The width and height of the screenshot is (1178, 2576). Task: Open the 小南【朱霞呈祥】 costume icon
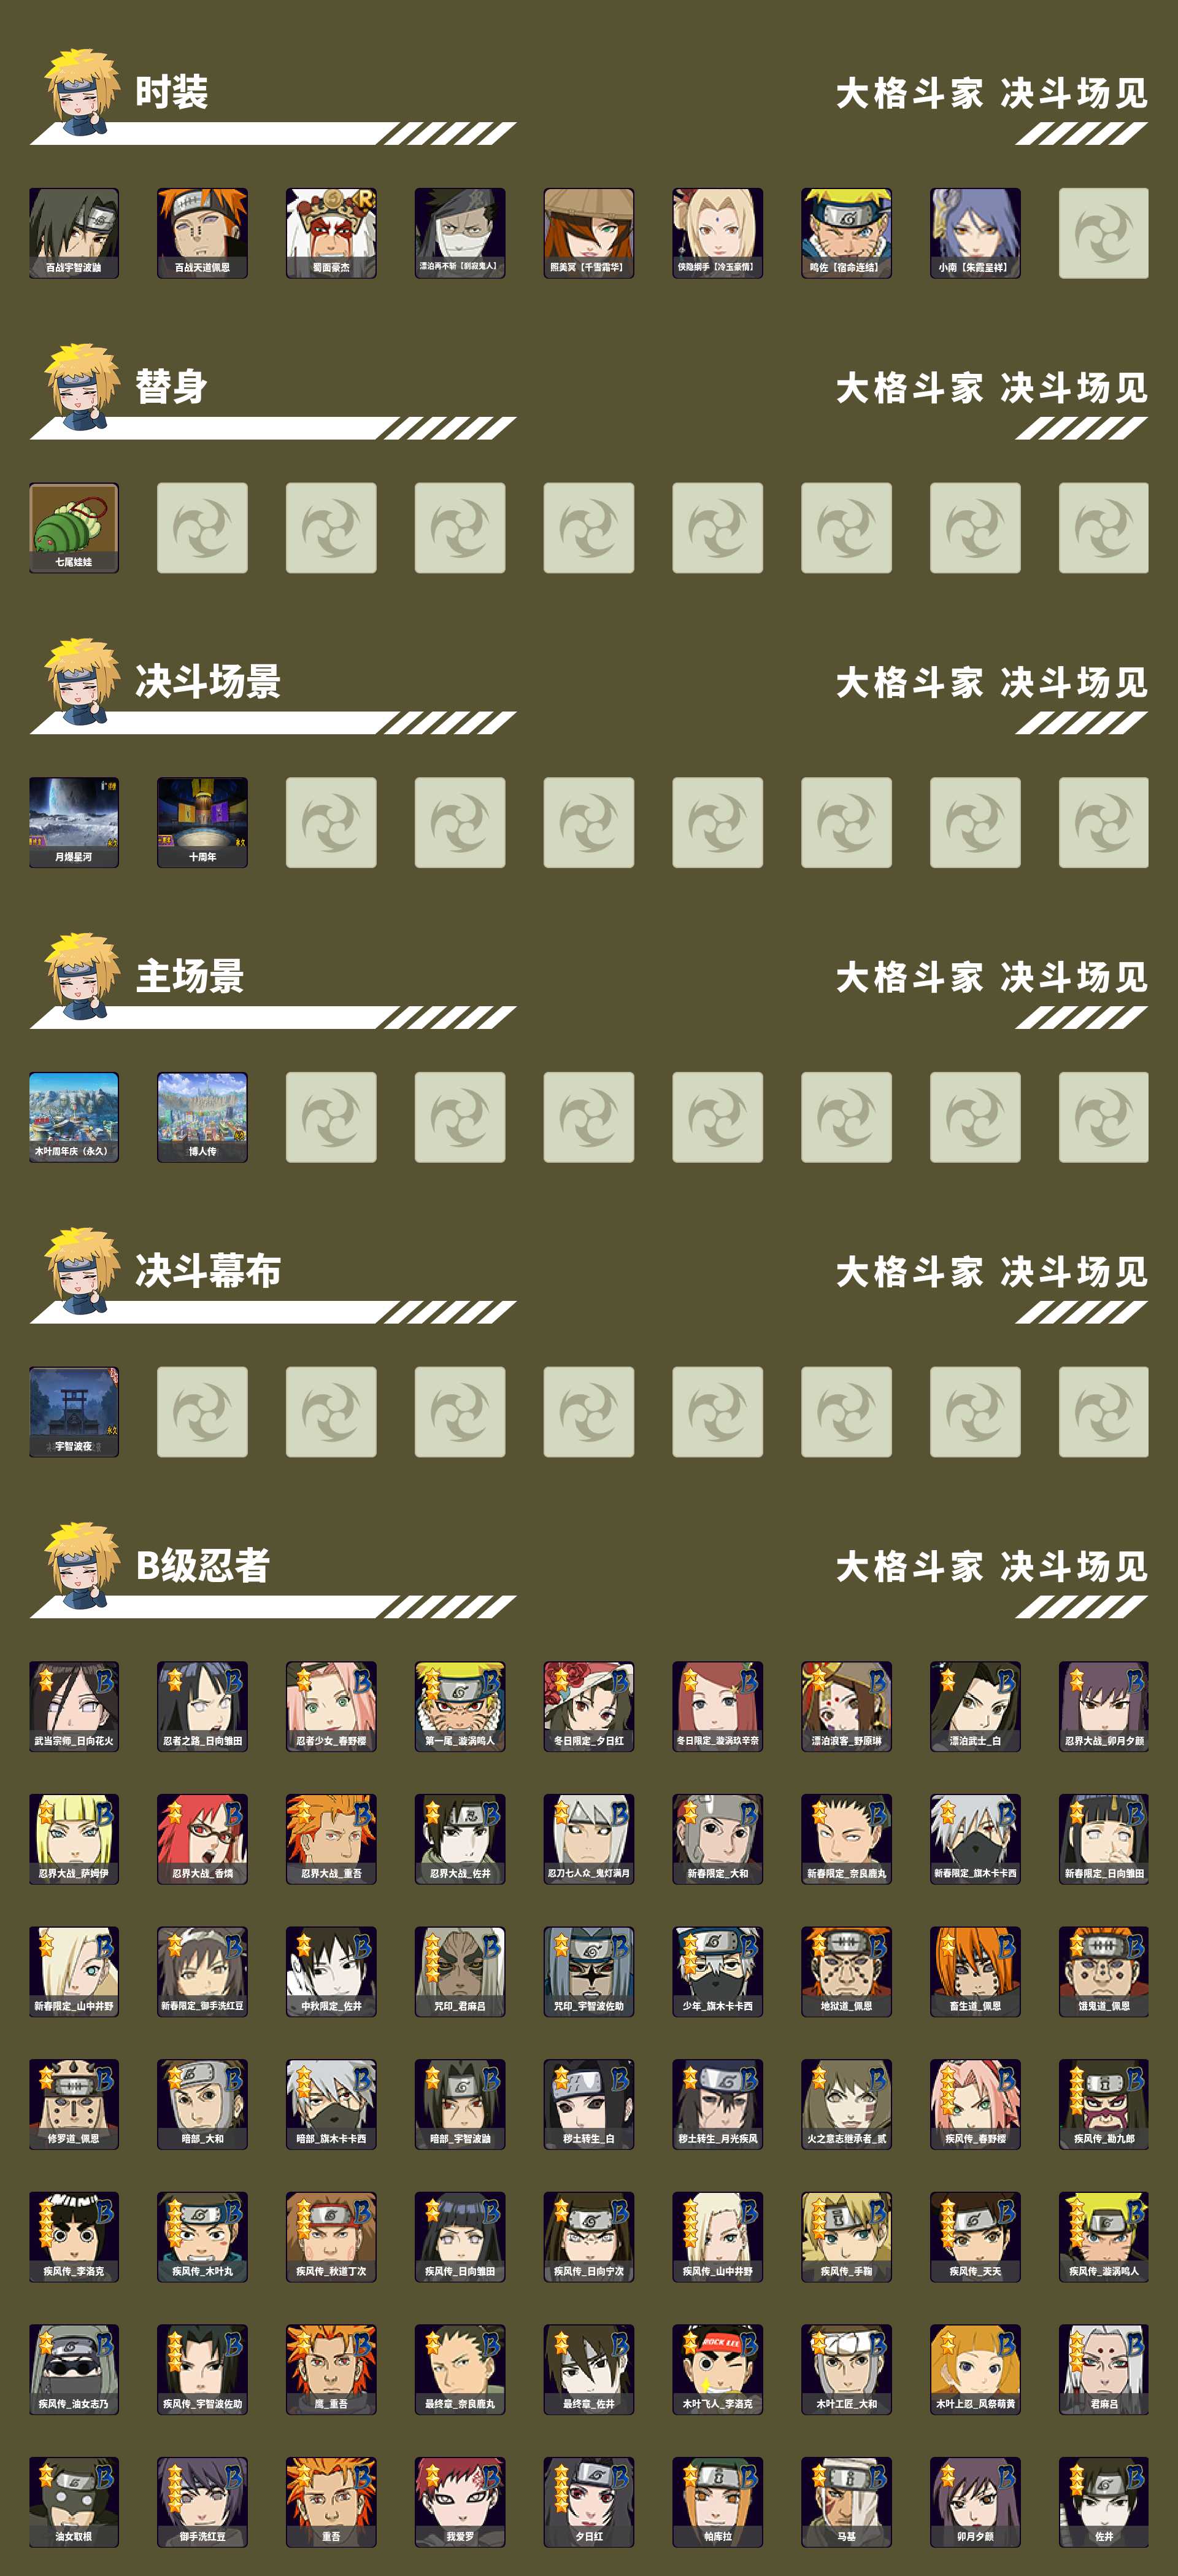(x=975, y=233)
